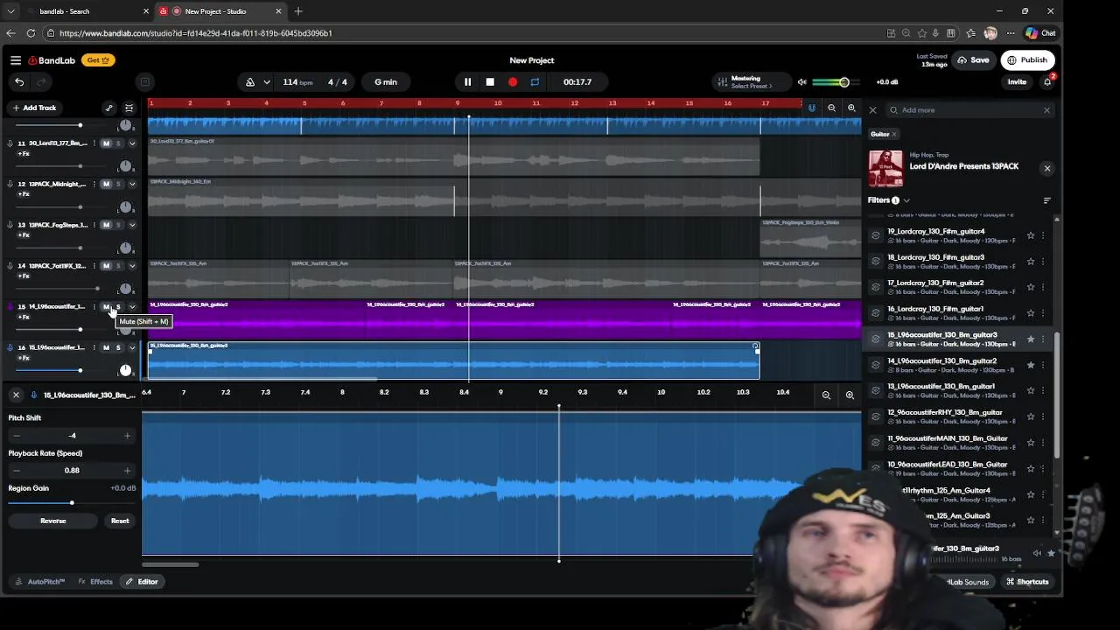Close the Lord D'Andre 13PACK pack
This screenshot has height=630, width=1120.
click(1047, 168)
